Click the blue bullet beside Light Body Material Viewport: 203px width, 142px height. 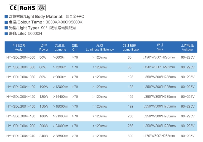coord(6,17)
